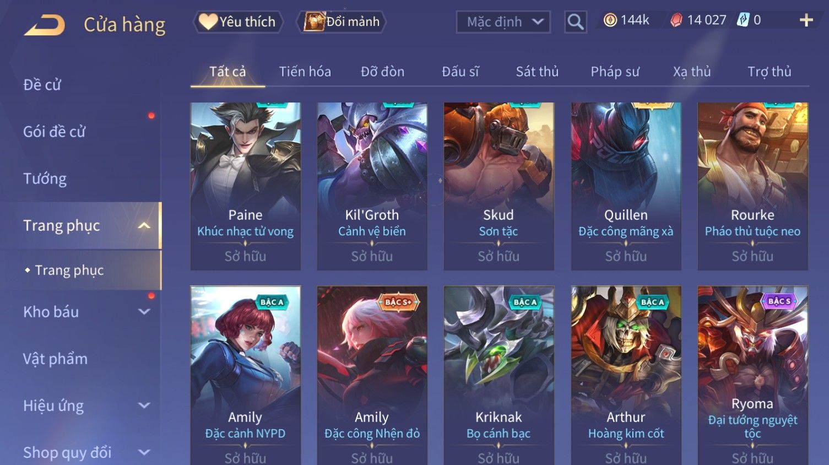Select Amily Đặc công Nhện đỏ skin
The width and height of the screenshot is (829, 465).
pyautogui.click(x=372, y=375)
